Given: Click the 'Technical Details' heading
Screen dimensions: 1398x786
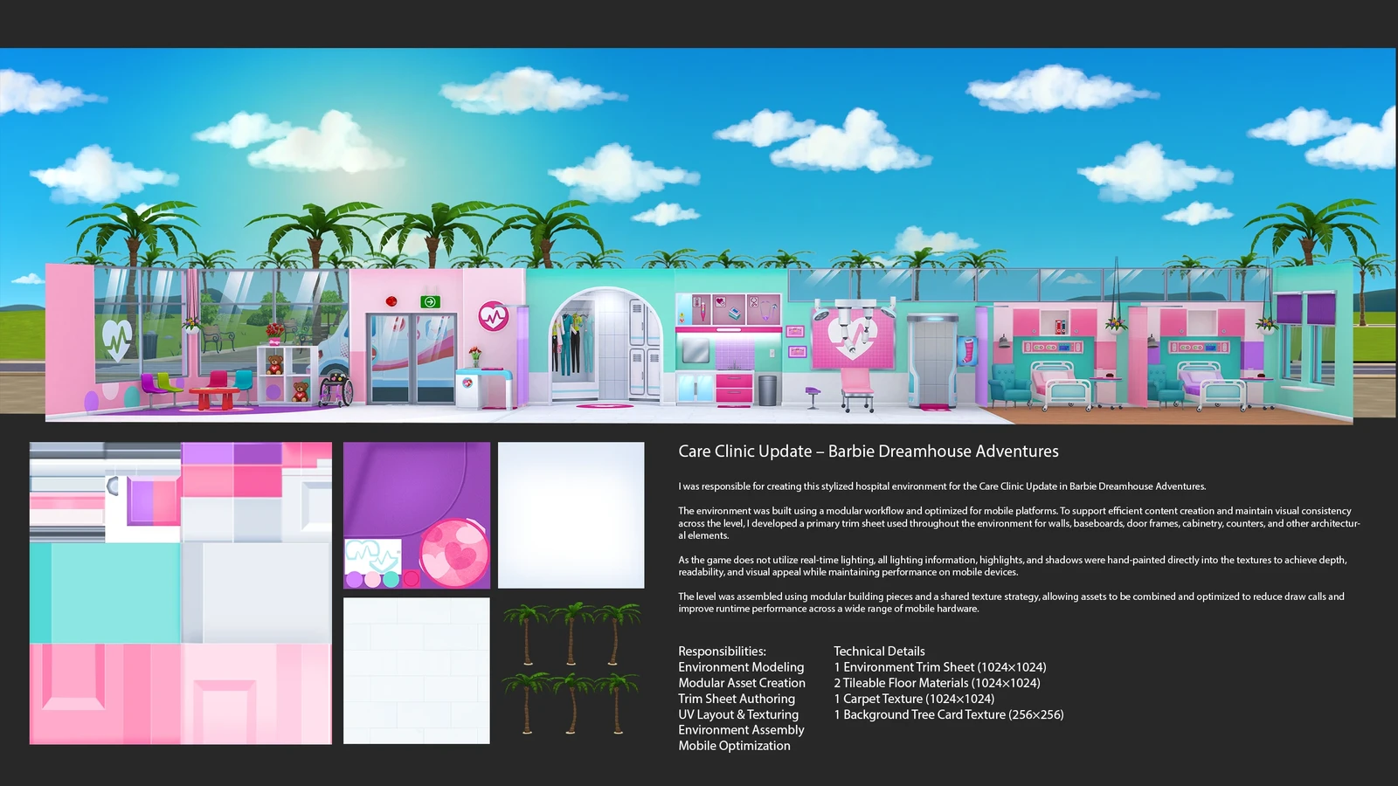Looking at the screenshot, I should (x=879, y=652).
